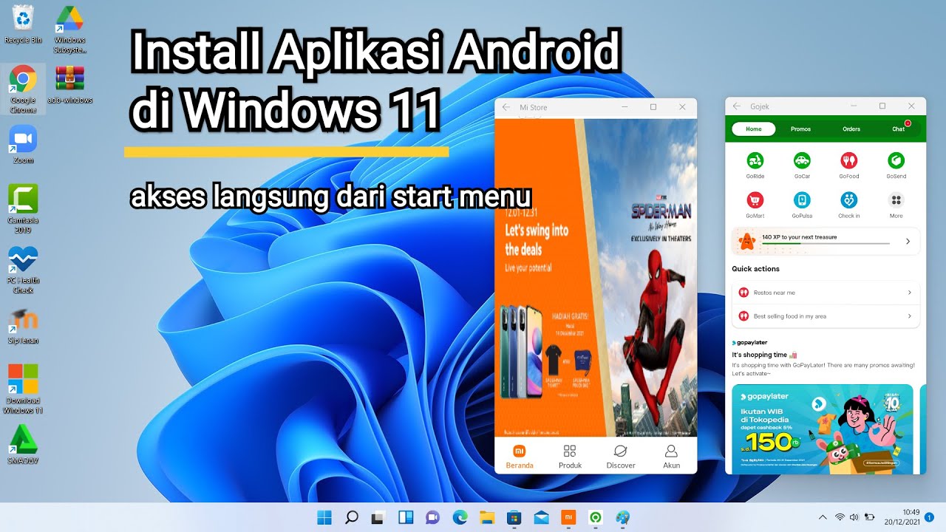Open Mail app from taskbar
This screenshot has width=946, height=532.
[x=541, y=517]
